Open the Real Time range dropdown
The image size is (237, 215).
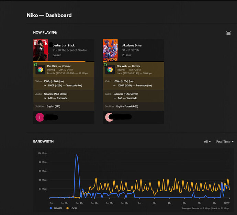click(x=225, y=142)
